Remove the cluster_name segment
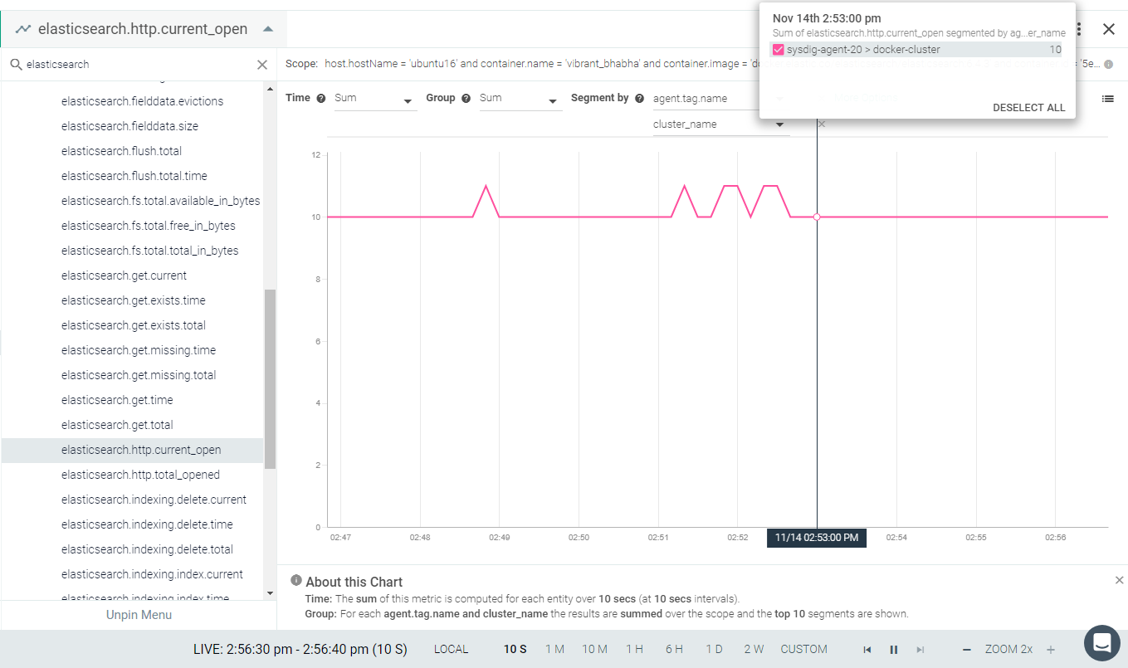 [822, 124]
